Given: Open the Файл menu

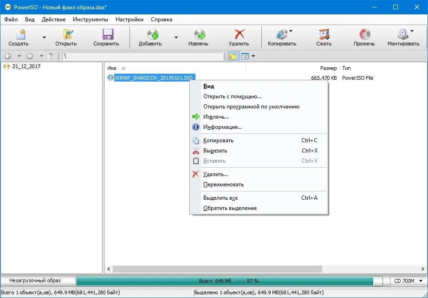Looking at the screenshot, I should [x=11, y=19].
